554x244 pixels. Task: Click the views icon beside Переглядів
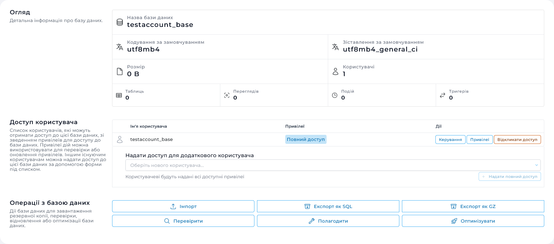227,95
